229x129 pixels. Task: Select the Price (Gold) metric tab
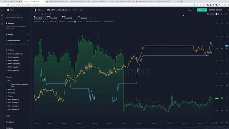pos(83,18)
